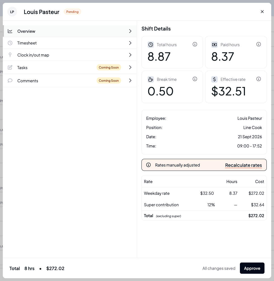Click the 12% super contribution cell

tap(211, 205)
